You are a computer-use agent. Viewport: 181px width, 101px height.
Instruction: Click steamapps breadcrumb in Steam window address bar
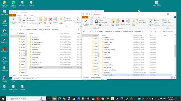109,31
